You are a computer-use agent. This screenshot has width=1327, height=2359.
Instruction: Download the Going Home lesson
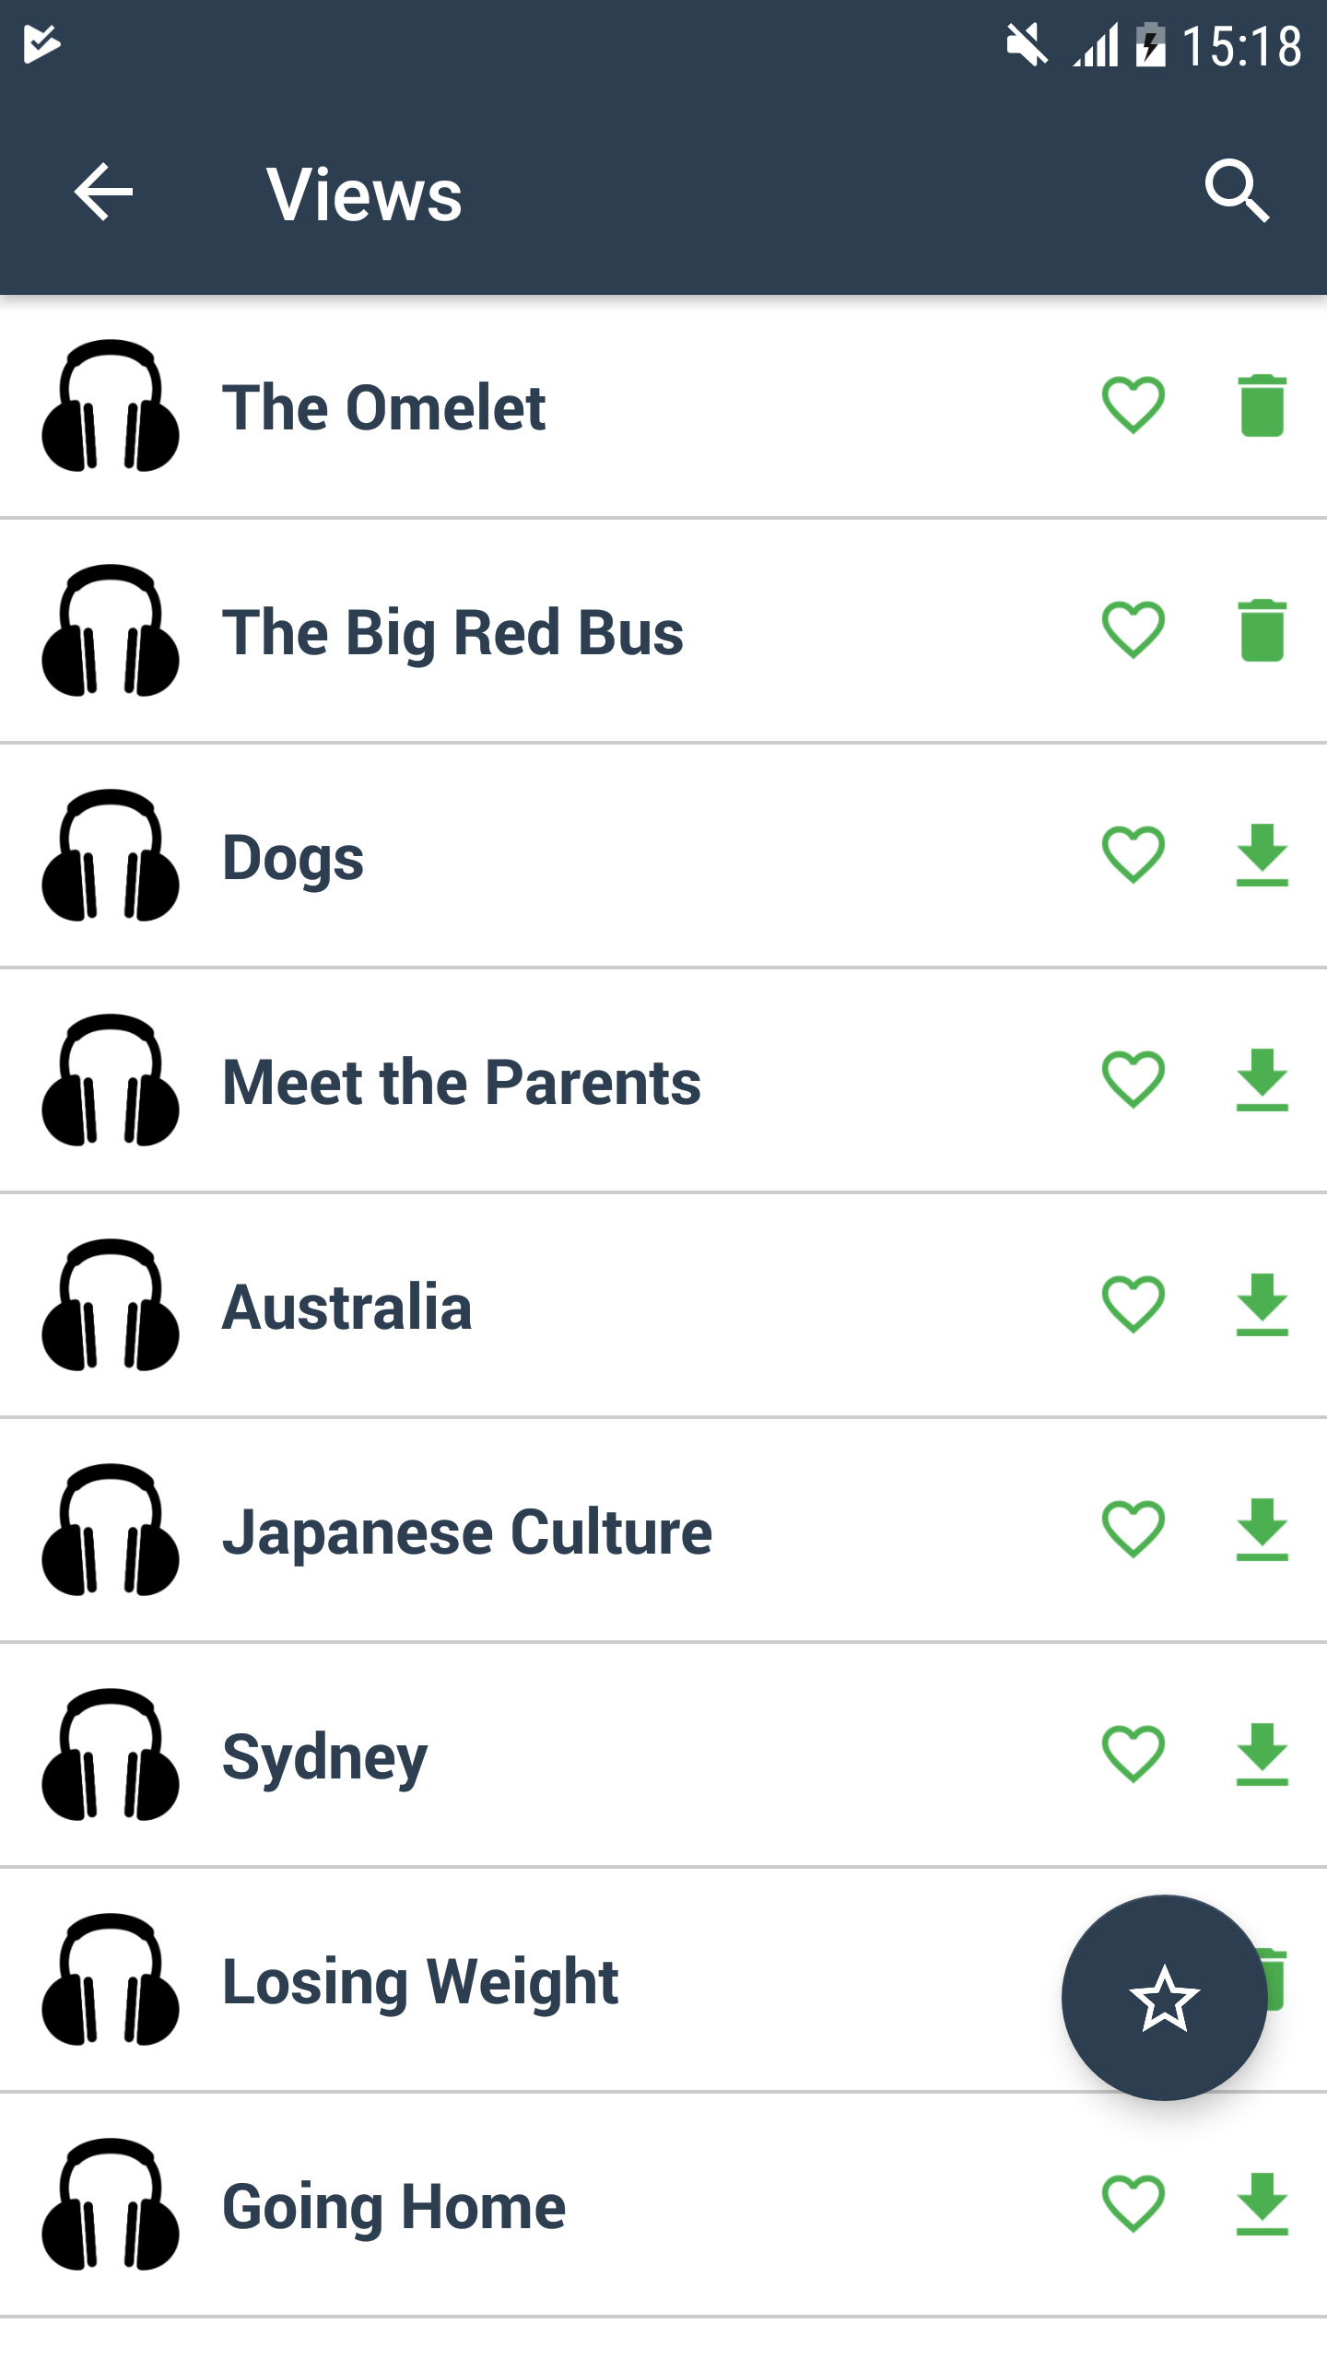point(1262,2204)
